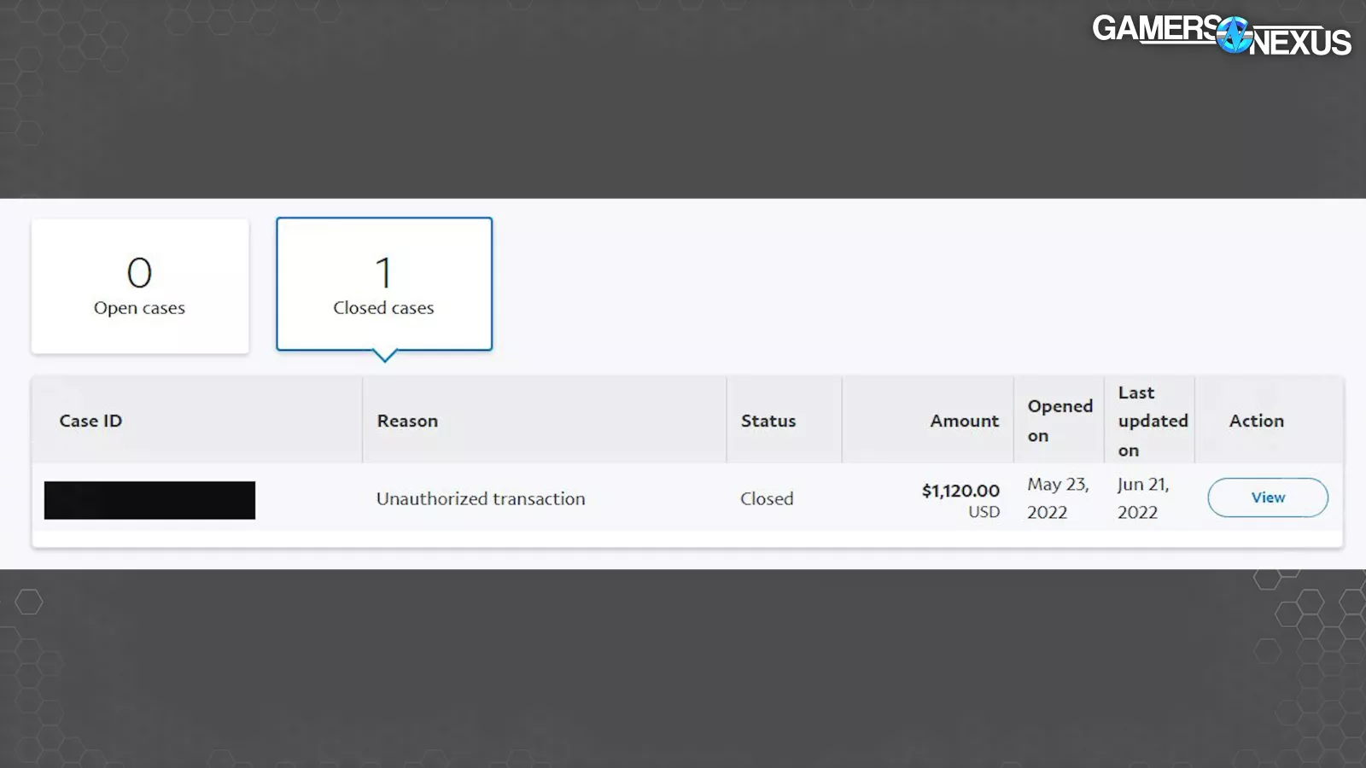The height and width of the screenshot is (768, 1366).
Task: Click the Amount column header
Action: coord(964,421)
